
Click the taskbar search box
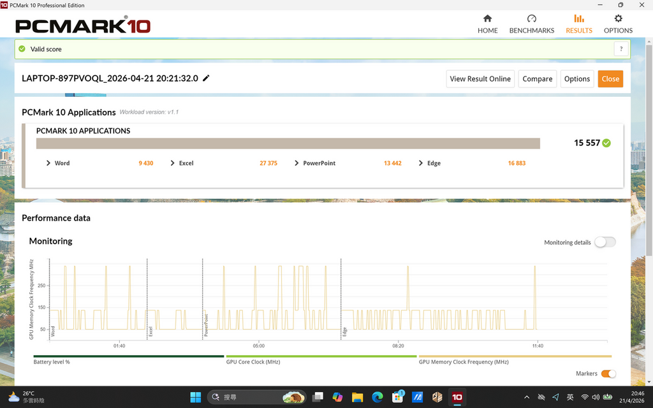256,397
